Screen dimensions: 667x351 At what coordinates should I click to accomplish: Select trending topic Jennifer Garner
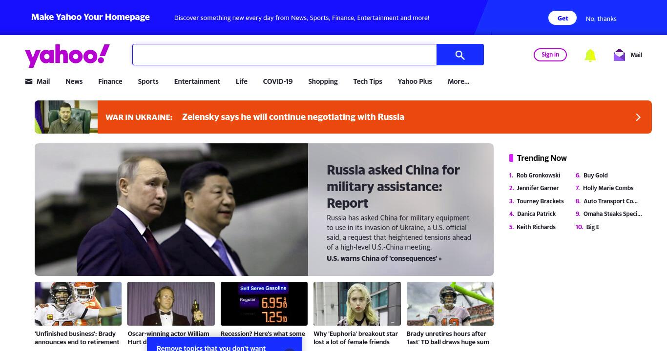click(538, 188)
